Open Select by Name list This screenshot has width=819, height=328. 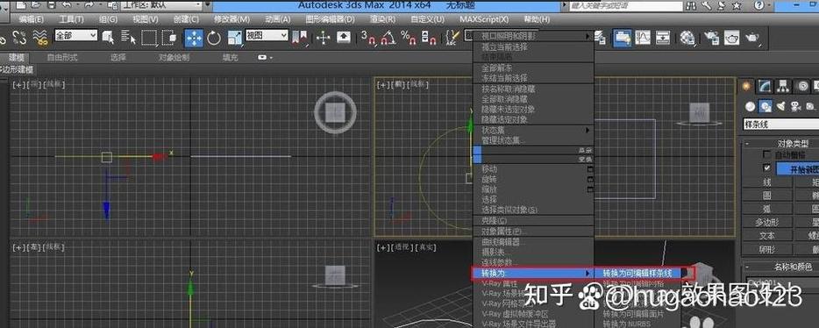(x=128, y=37)
